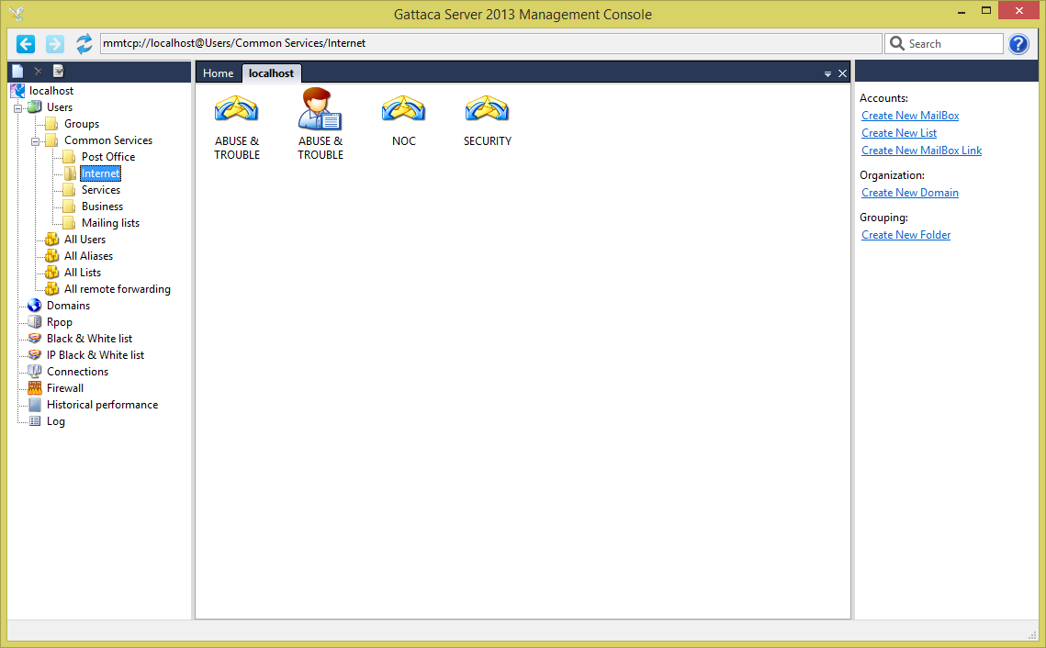Open the SECURITY list icon

point(487,110)
